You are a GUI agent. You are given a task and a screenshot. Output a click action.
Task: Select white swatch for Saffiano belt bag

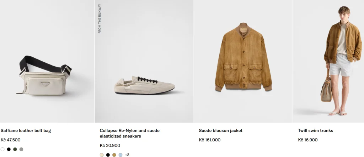[2, 149]
